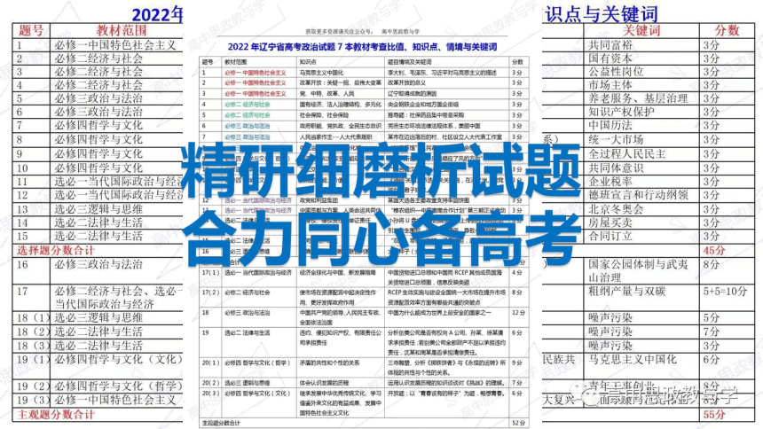The height and width of the screenshot is (429, 763).
Task: Click '经济全球化与中国、新发展格局' in row 17(1)
Action: (337, 273)
